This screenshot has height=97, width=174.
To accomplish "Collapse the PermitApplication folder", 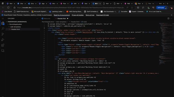I will [x=15, y=24].
